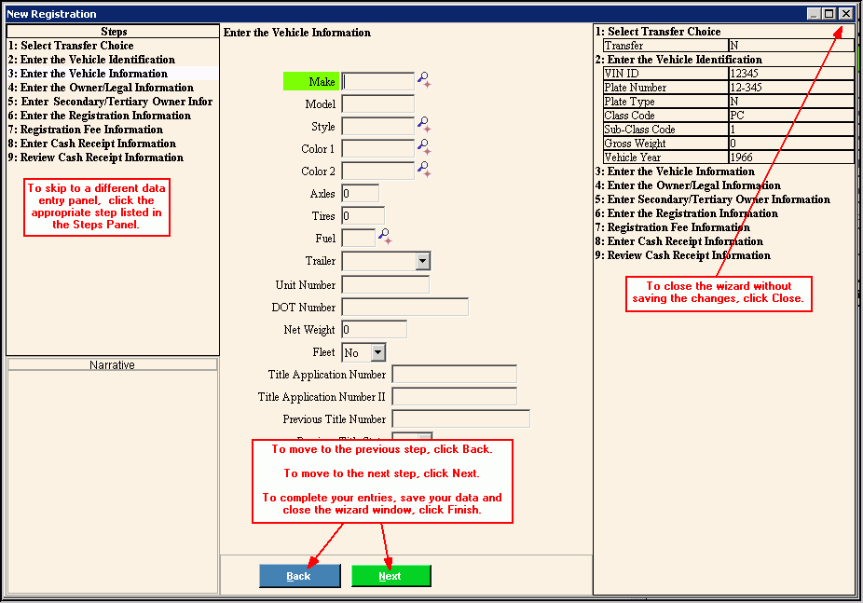Click the Class Code value PC
863x603 pixels.
pyautogui.click(x=791, y=116)
